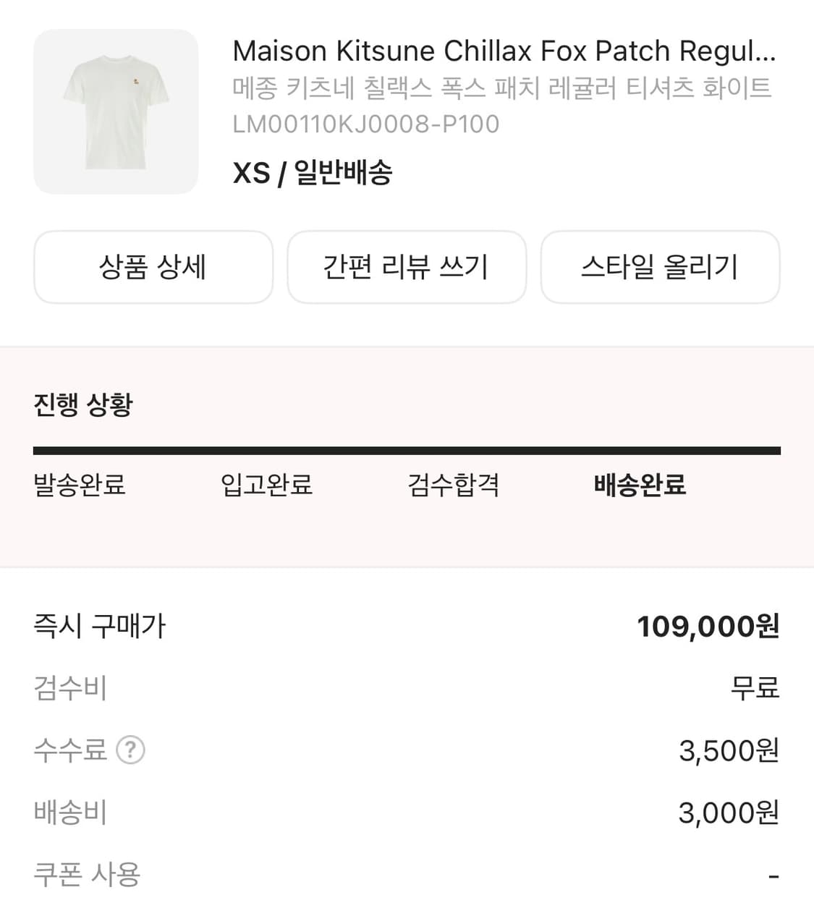
Task: Tap the 스타일 올리기 button
Action: (660, 267)
